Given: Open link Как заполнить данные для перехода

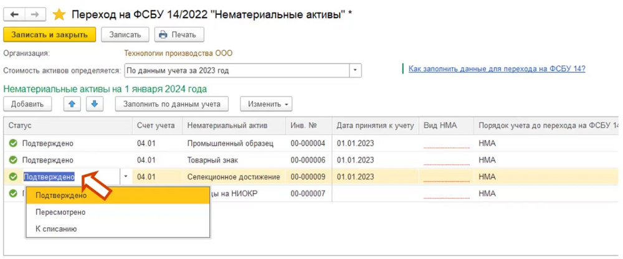Looking at the screenshot, I should (497, 69).
